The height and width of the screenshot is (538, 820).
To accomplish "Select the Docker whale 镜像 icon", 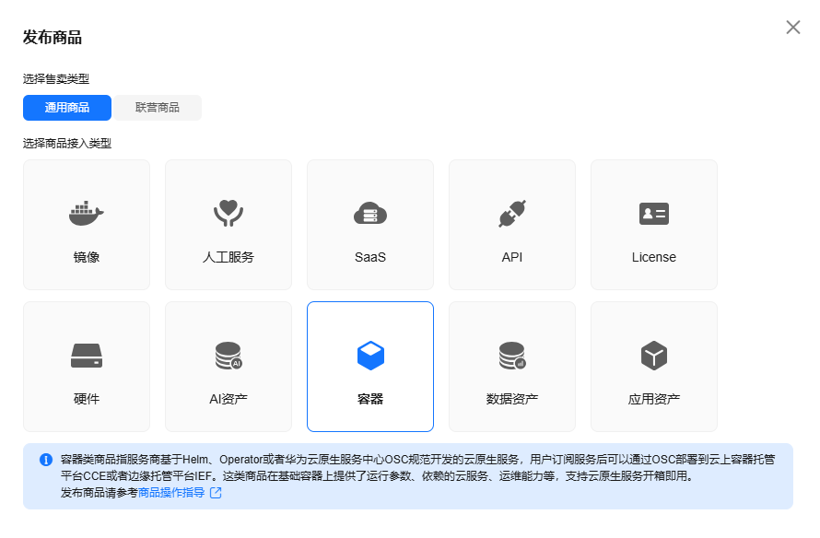I will point(87,214).
